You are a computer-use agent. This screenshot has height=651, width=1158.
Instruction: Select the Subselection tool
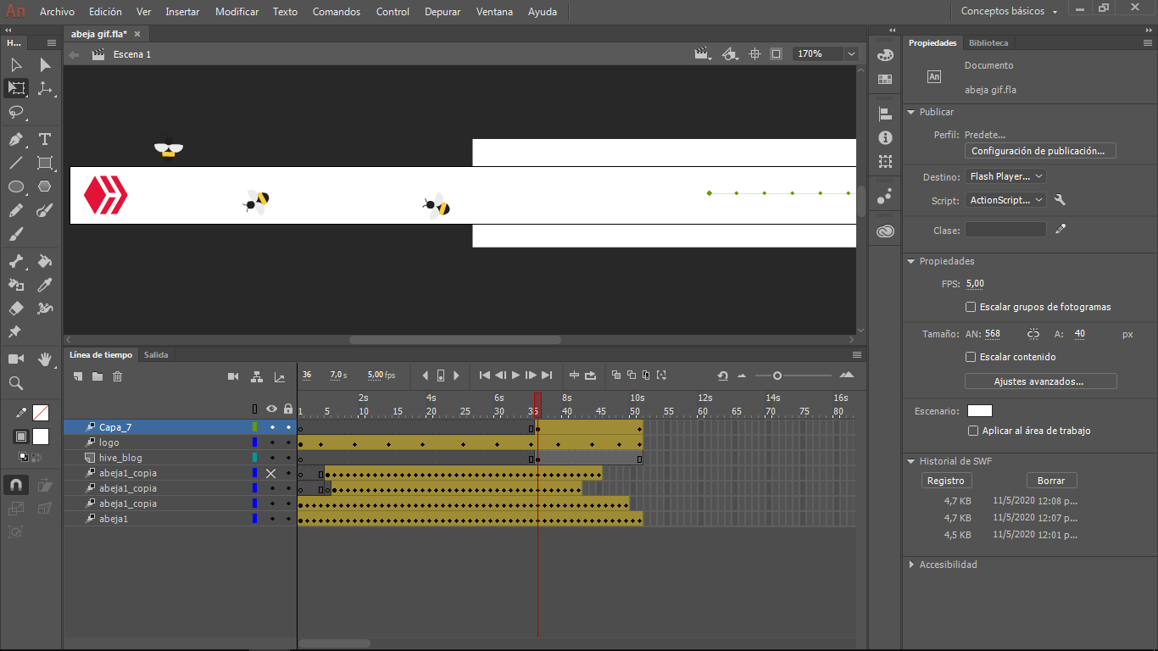(x=45, y=64)
